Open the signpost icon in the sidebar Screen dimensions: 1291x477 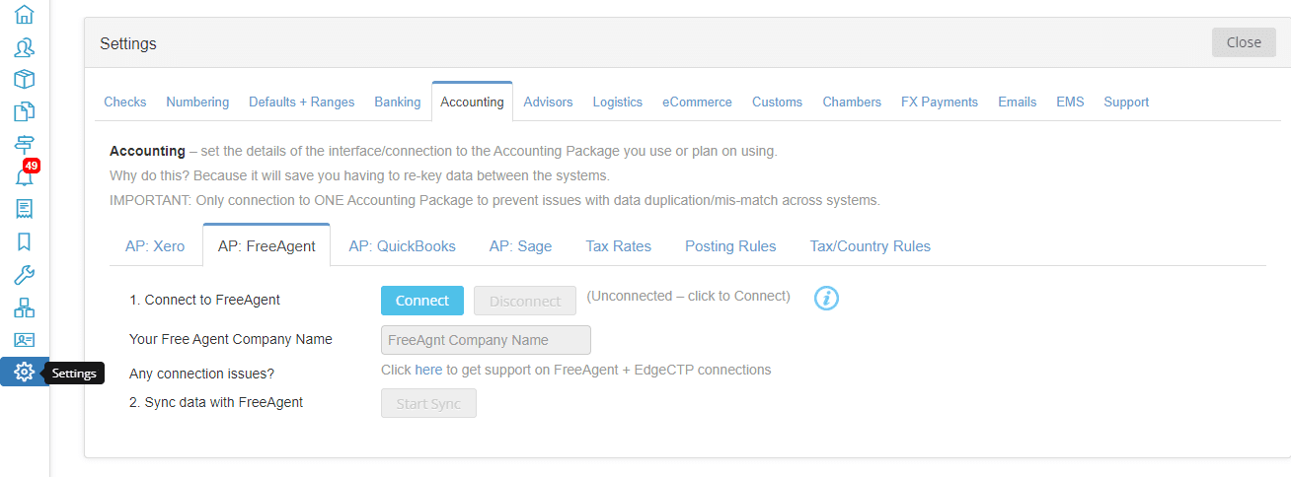click(24, 144)
